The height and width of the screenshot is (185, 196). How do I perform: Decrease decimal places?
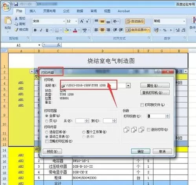coord(183,30)
